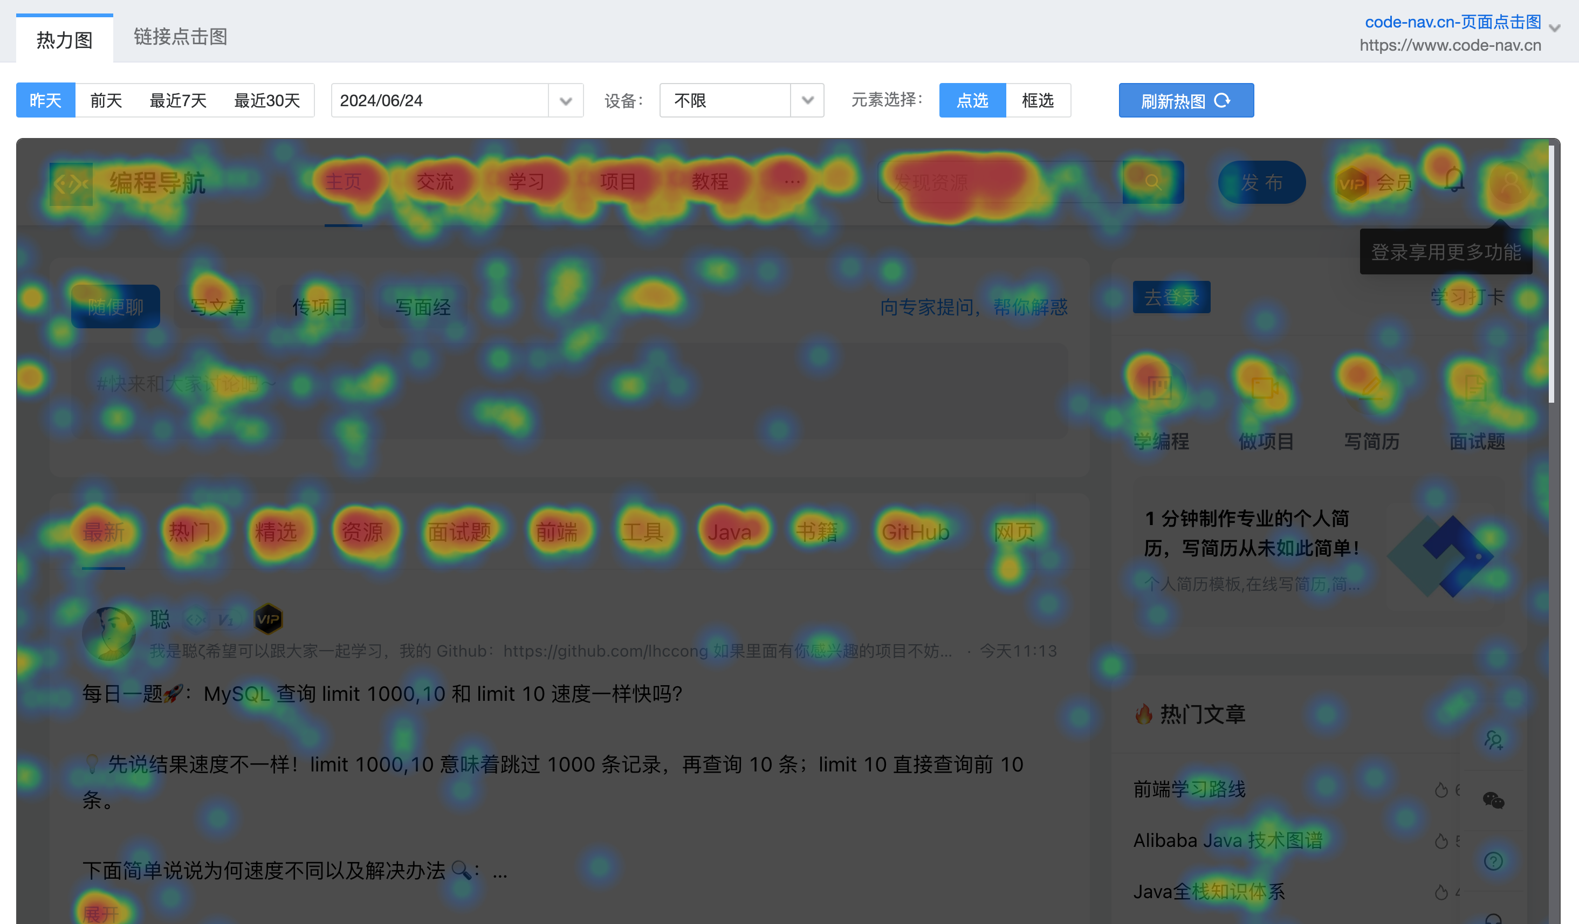1579x924 pixels.
Task: Open the date 2024/06/24 dropdown
Action: point(565,101)
